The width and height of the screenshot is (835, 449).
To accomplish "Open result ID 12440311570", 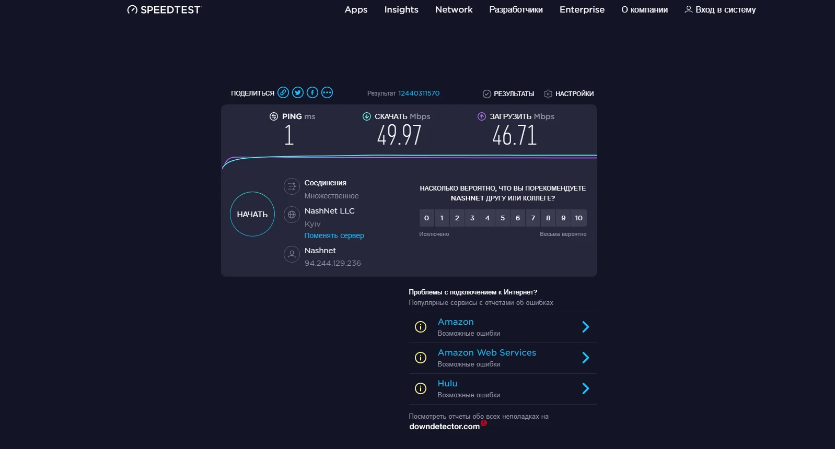I will [x=419, y=93].
